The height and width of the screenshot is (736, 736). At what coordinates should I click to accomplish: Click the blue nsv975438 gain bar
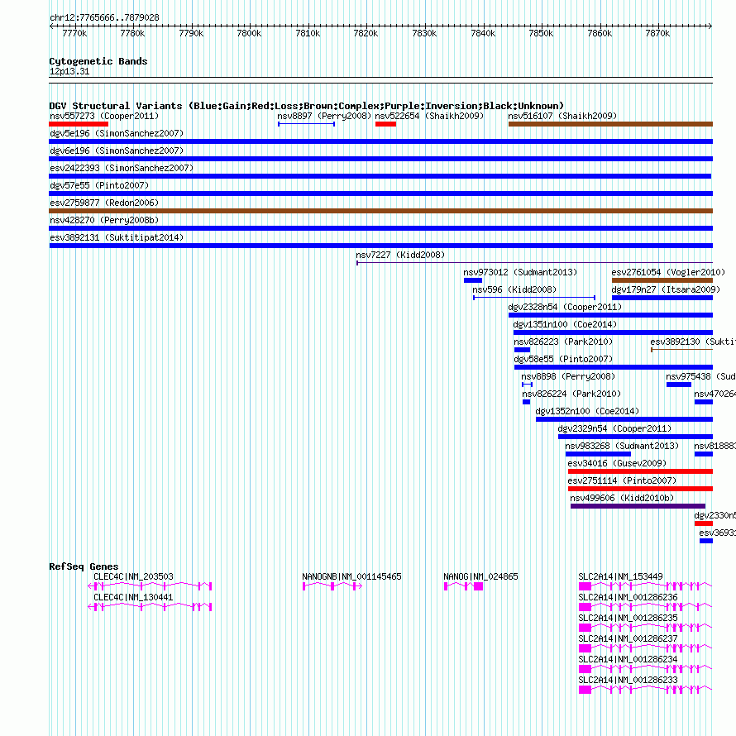click(679, 385)
